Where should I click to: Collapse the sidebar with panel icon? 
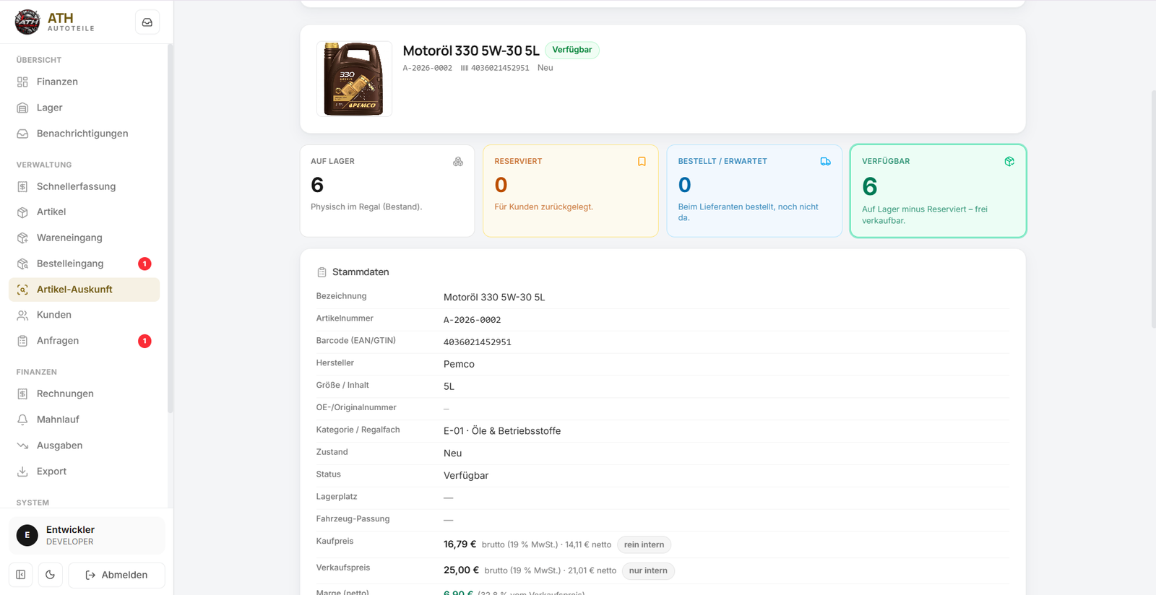(21, 575)
